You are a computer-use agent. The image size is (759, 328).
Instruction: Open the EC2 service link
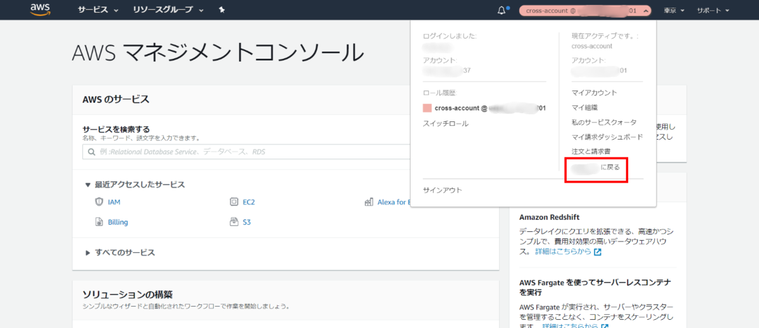pos(249,202)
